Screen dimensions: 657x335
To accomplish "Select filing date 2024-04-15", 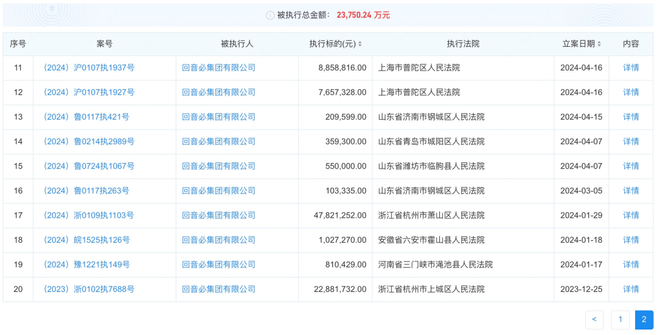I will (581, 117).
